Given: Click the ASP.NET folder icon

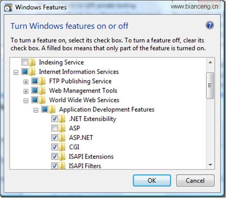Looking at the screenshot, I should click(x=62, y=138).
